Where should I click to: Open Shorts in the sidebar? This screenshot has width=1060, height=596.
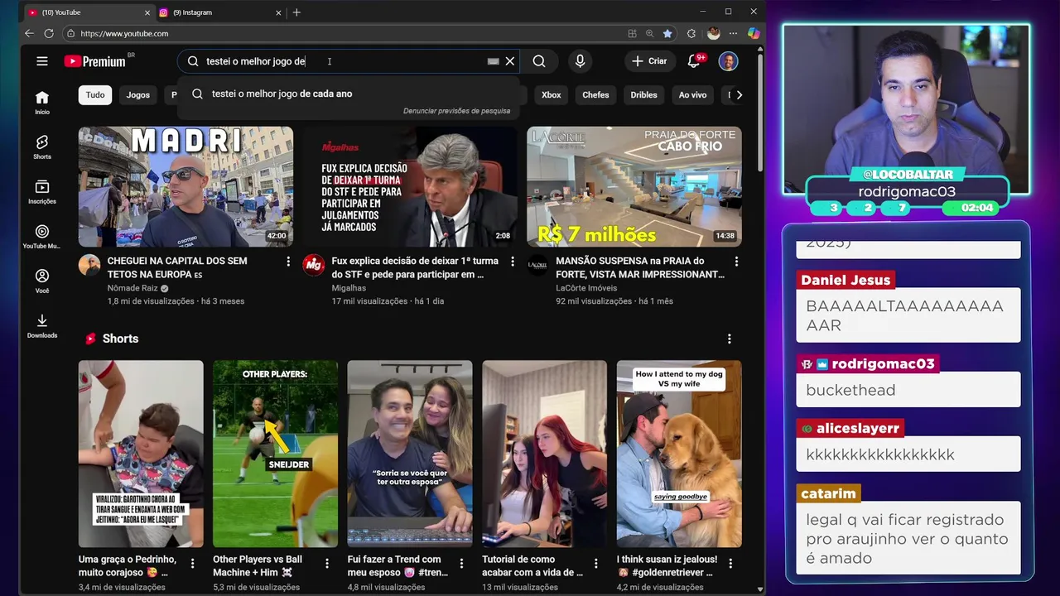pyautogui.click(x=42, y=147)
